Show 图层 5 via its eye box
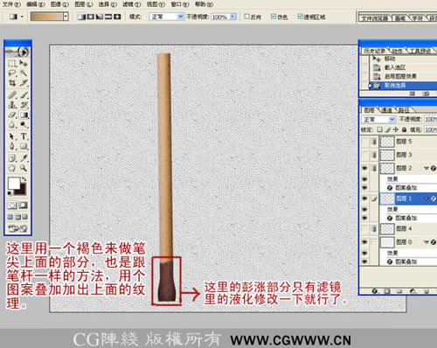The width and height of the screenshot is (437, 348). [x=364, y=142]
